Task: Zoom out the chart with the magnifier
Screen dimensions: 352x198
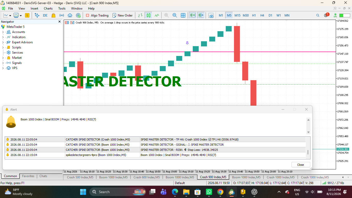Action: tap(175, 15)
